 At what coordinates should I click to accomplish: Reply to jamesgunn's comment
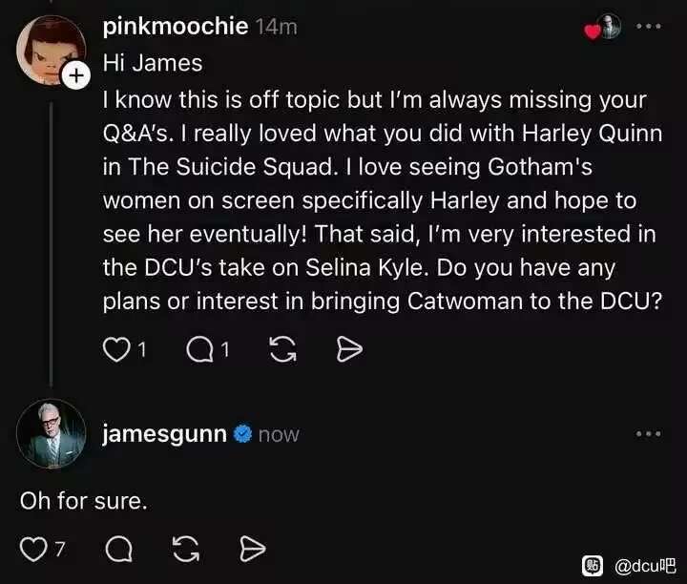click(x=118, y=549)
